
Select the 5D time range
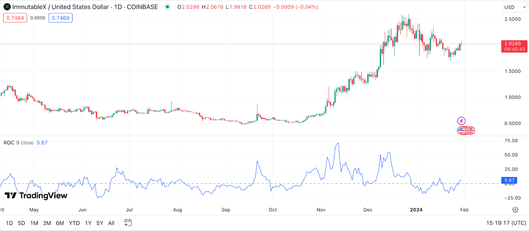click(x=21, y=223)
